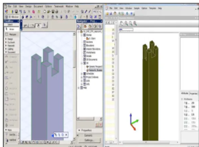Image resolution: width=199 pixels, height=147 pixels.
Task: Select the Marquee tool in the Toolbox
Action: pos(12,34)
